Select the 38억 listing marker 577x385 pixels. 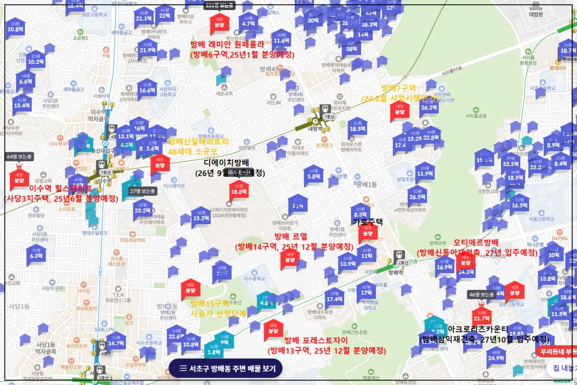click(351, 48)
